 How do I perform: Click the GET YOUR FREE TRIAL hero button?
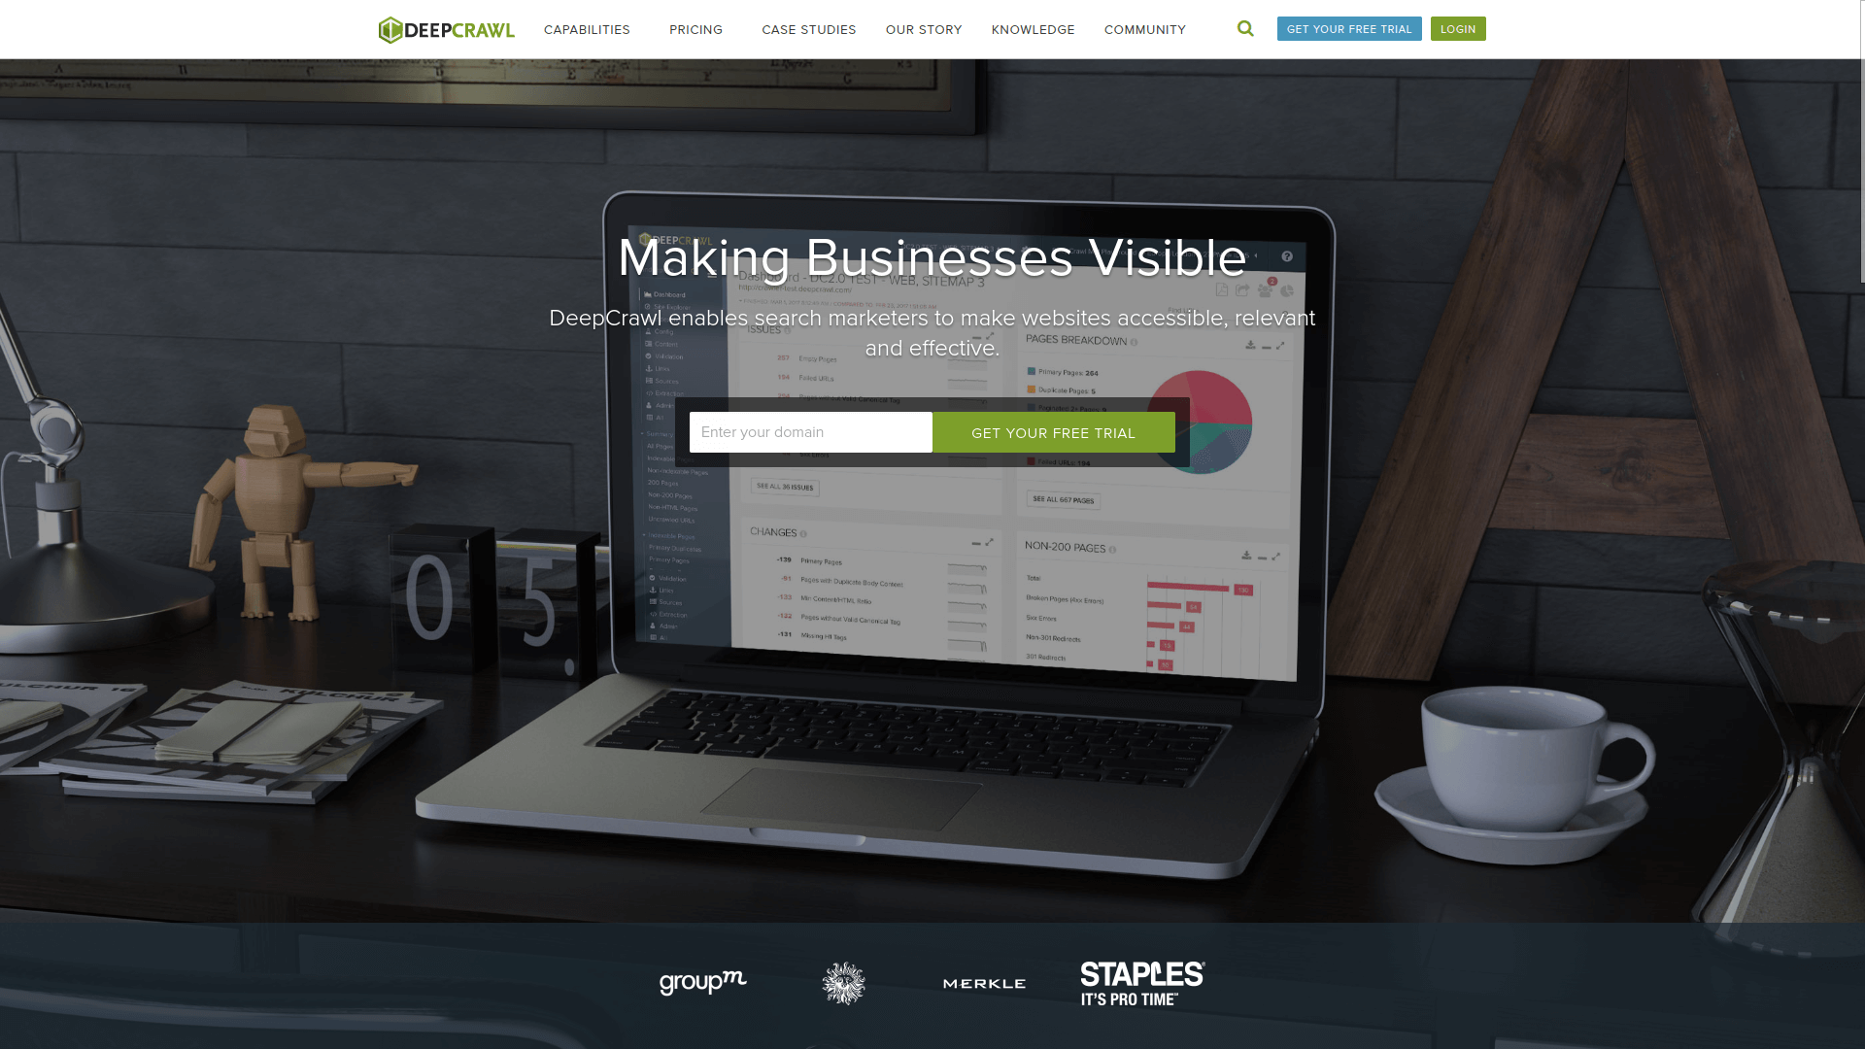pos(1053,431)
